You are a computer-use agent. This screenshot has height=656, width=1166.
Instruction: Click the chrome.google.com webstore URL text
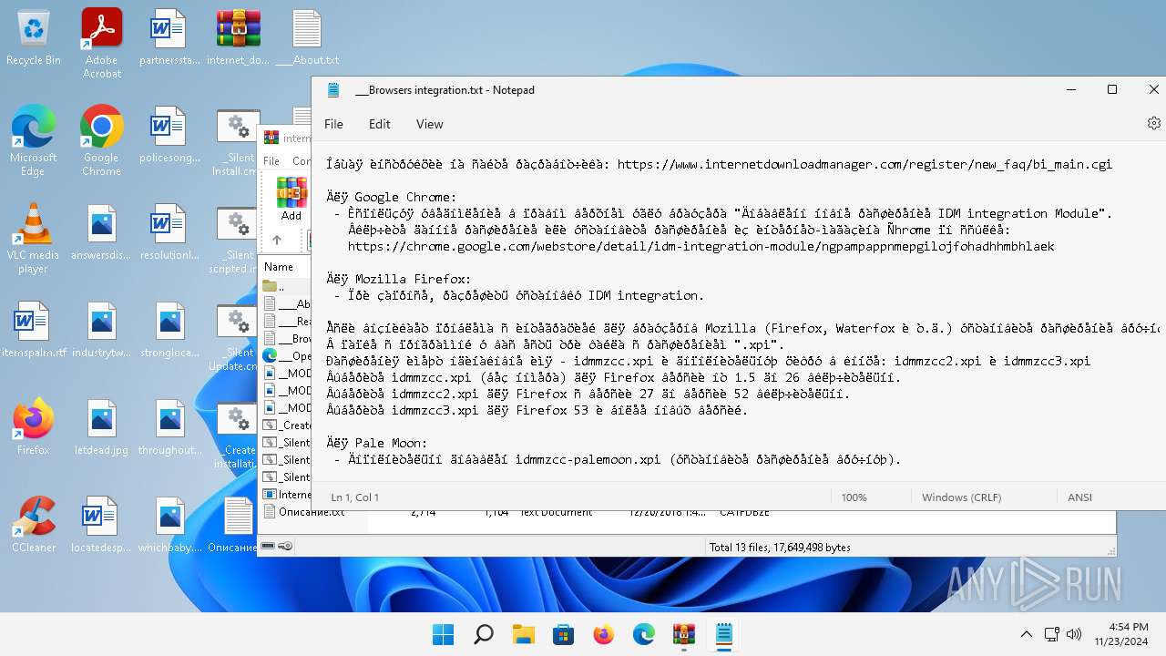pyautogui.click(x=701, y=246)
